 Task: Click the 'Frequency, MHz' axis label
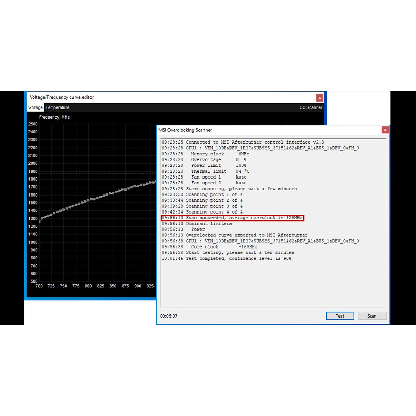(54, 117)
